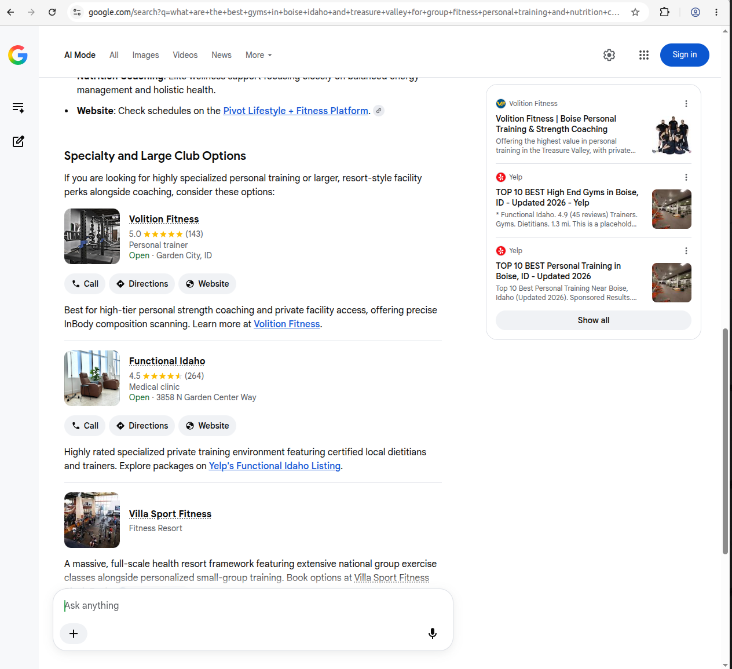
Task: Click the Yelp High End Gyms thumbnail
Action: (672, 209)
